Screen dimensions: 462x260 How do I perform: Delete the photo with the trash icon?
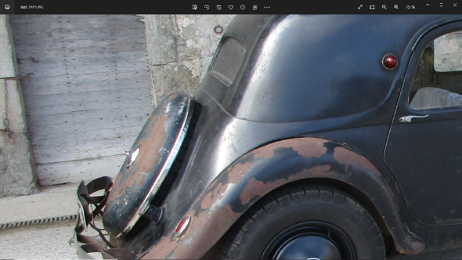click(x=219, y=7)
